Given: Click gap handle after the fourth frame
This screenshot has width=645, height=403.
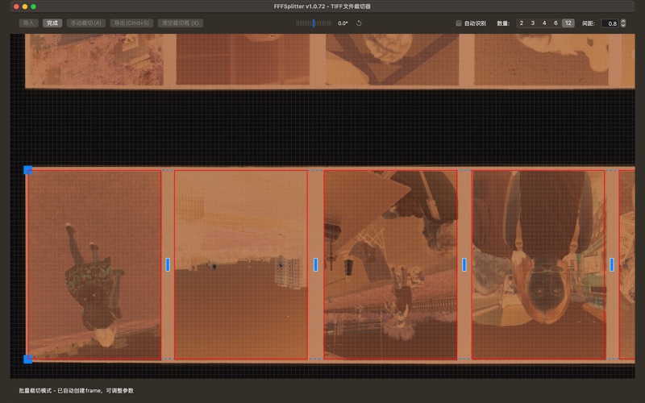Looking at the screenshot, I should [x=612, y=264].
